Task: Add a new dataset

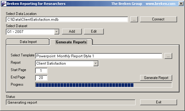Action: (72, 31)
